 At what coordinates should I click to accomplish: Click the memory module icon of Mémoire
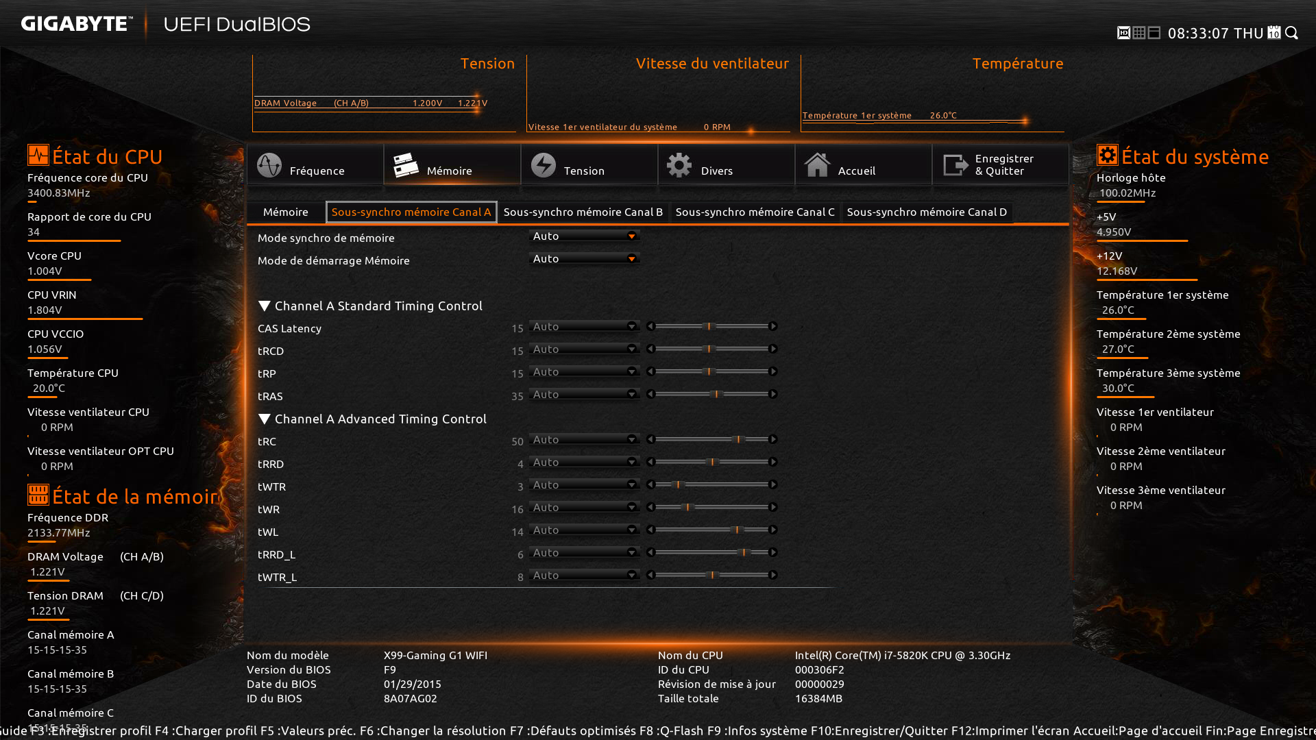click(406, 165)
